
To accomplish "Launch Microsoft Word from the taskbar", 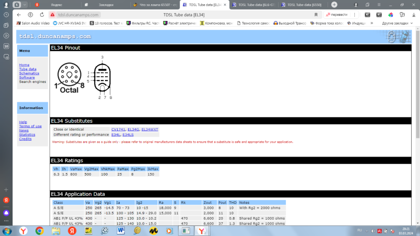I will [x=121, y=231].
